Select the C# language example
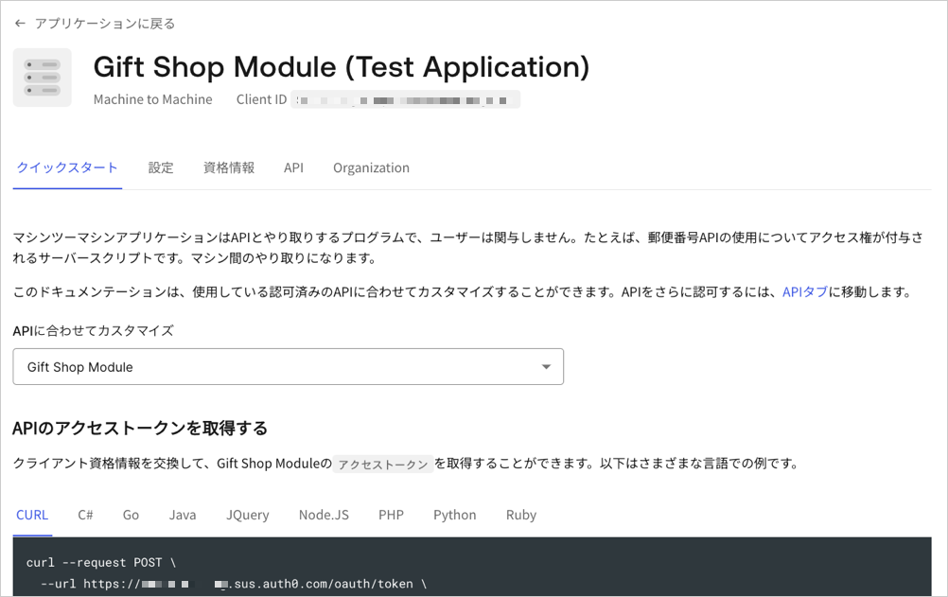The image size is (948, 597). coord(85,515)
